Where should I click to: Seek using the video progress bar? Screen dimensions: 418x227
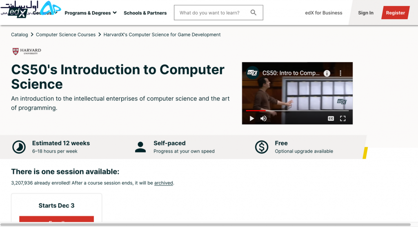297,110
